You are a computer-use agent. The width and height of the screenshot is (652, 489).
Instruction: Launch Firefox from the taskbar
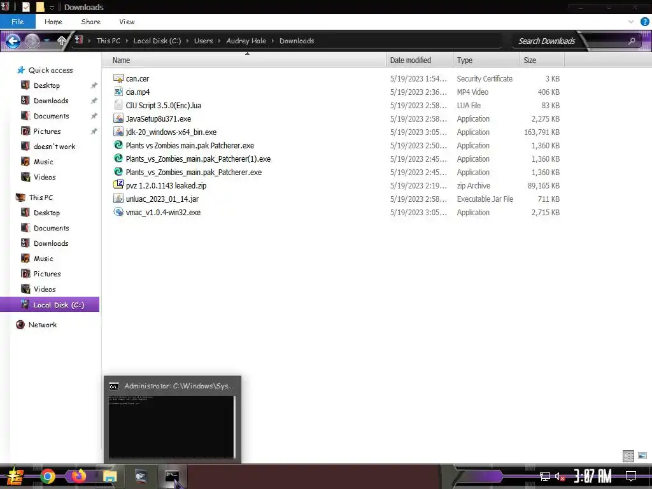[78, 476]
